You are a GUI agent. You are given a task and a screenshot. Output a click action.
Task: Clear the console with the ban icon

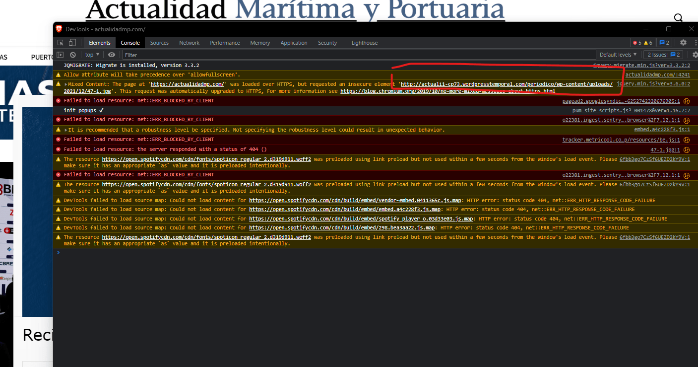point(73,55)
